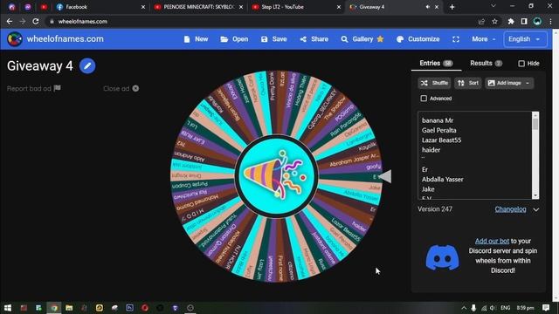Expand the version changelog chevron
Image resolution: width=559 pixels, height=314 pixels.
(x=535, y=209)
